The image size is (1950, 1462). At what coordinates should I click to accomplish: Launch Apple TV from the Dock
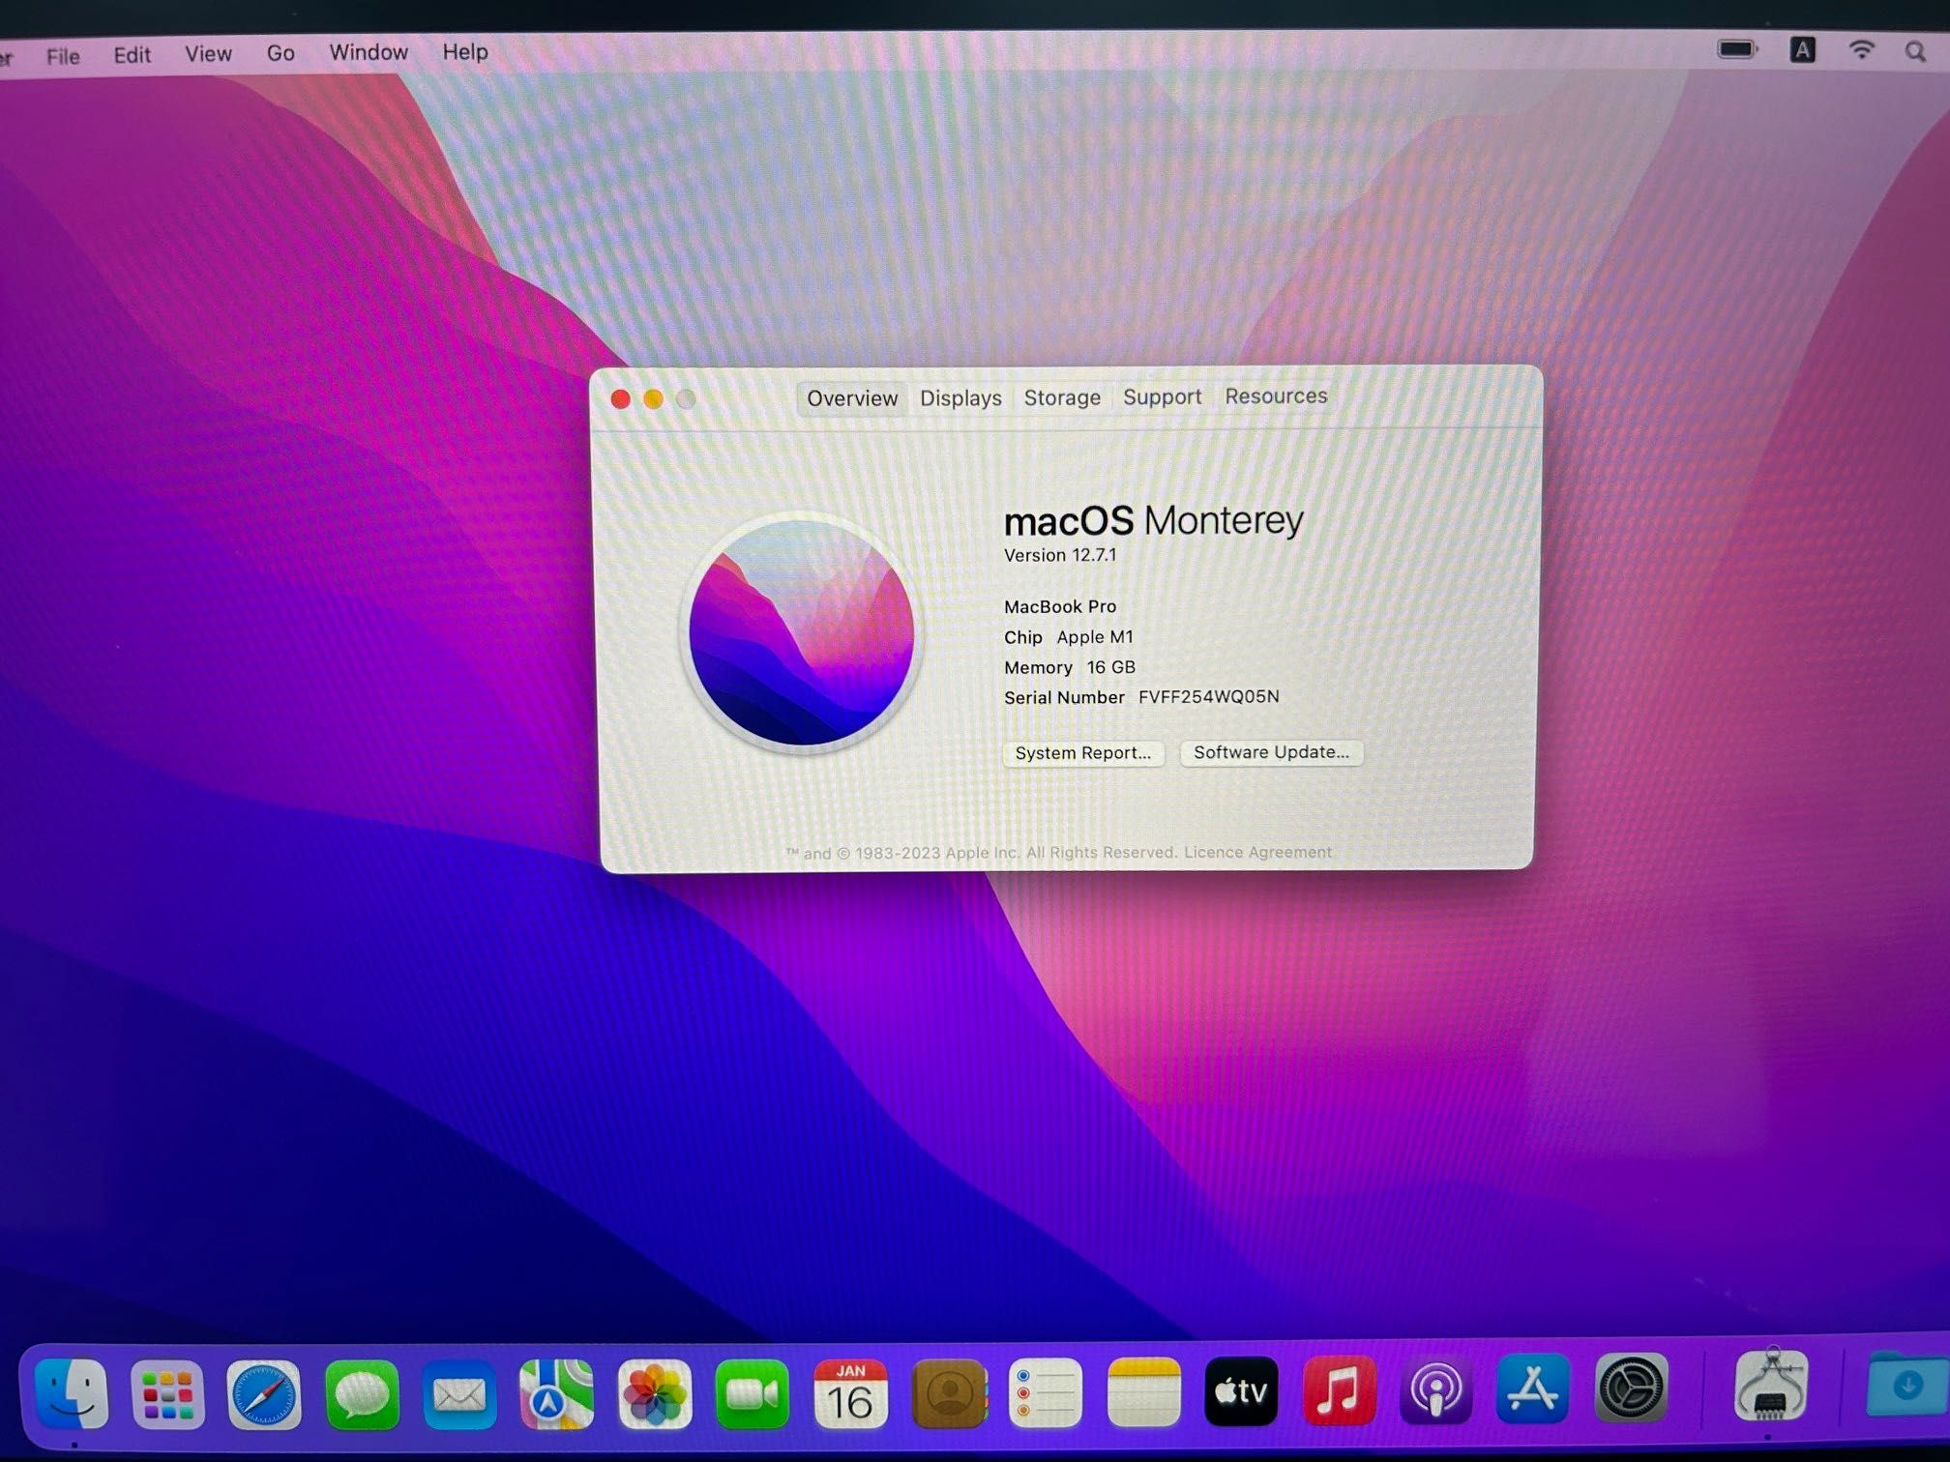[x=1241, y=1391]
